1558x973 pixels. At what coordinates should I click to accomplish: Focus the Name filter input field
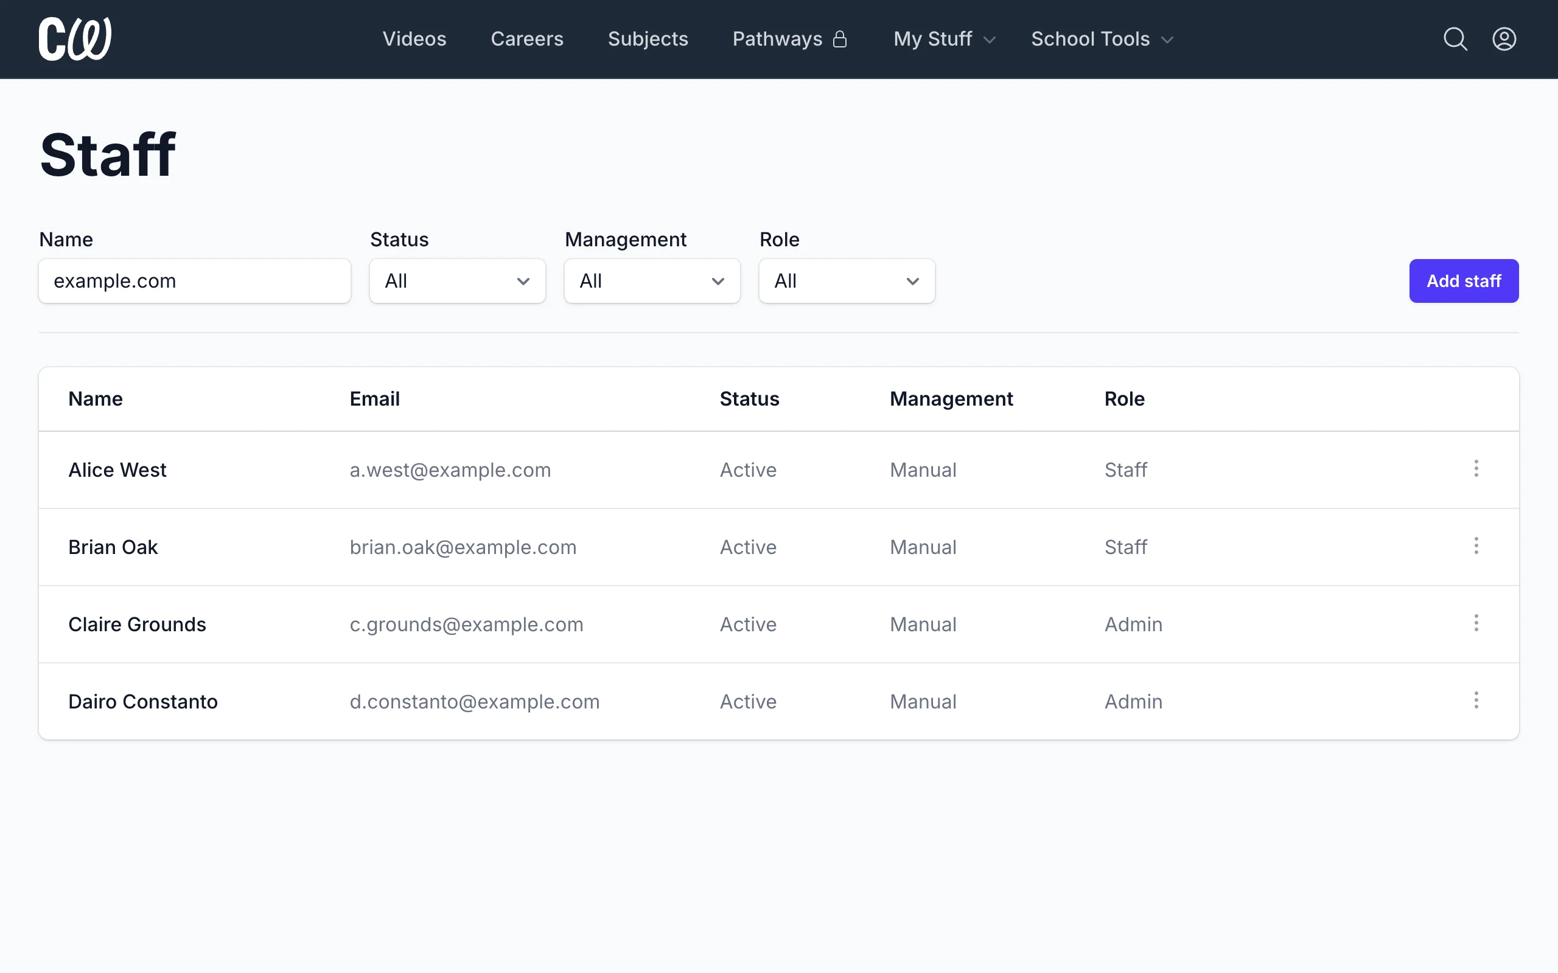[194, 281]
